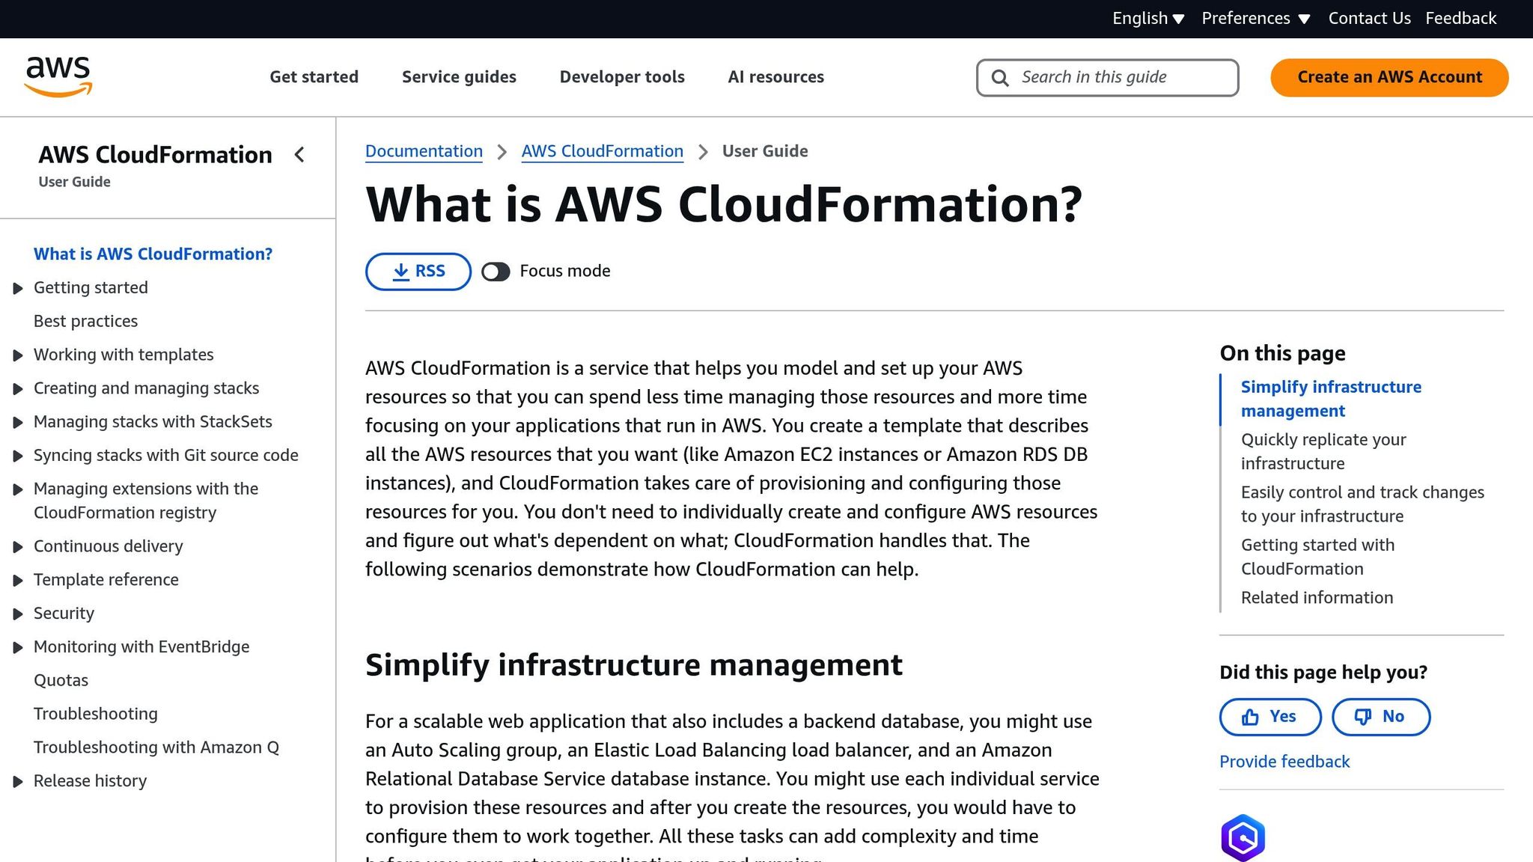Open the English language dropdown
Image resolution: width=1533 pixels, height=862 pixels.
1148,19
